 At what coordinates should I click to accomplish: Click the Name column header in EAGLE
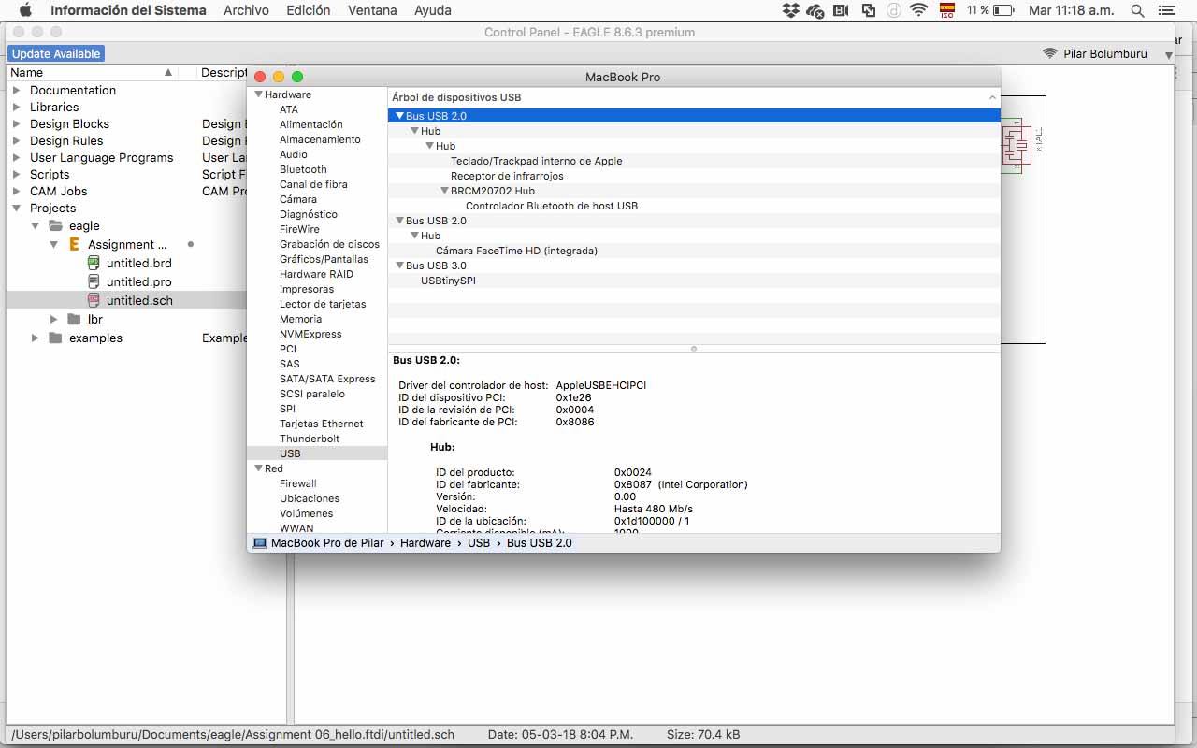92,72
